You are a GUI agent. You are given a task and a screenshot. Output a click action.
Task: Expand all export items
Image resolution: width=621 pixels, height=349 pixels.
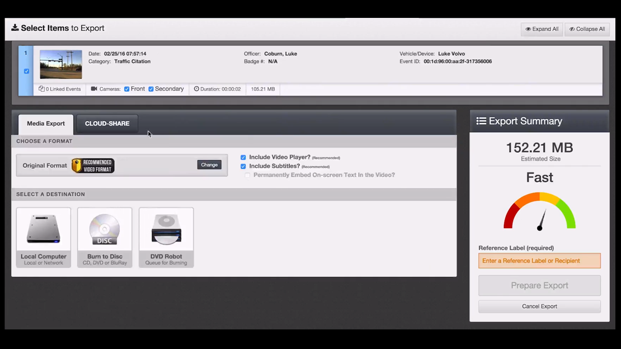coord(542,29)
